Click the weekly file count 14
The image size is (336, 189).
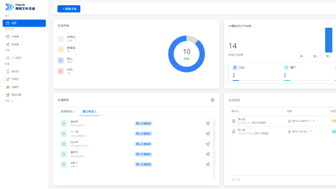point(233,46)
